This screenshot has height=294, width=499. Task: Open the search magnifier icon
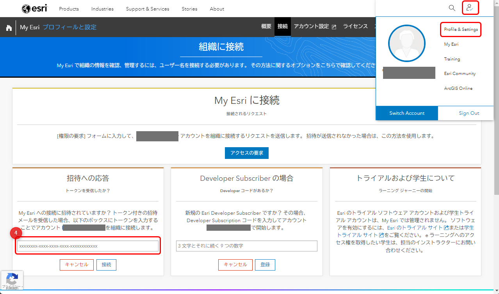(452, 8)
